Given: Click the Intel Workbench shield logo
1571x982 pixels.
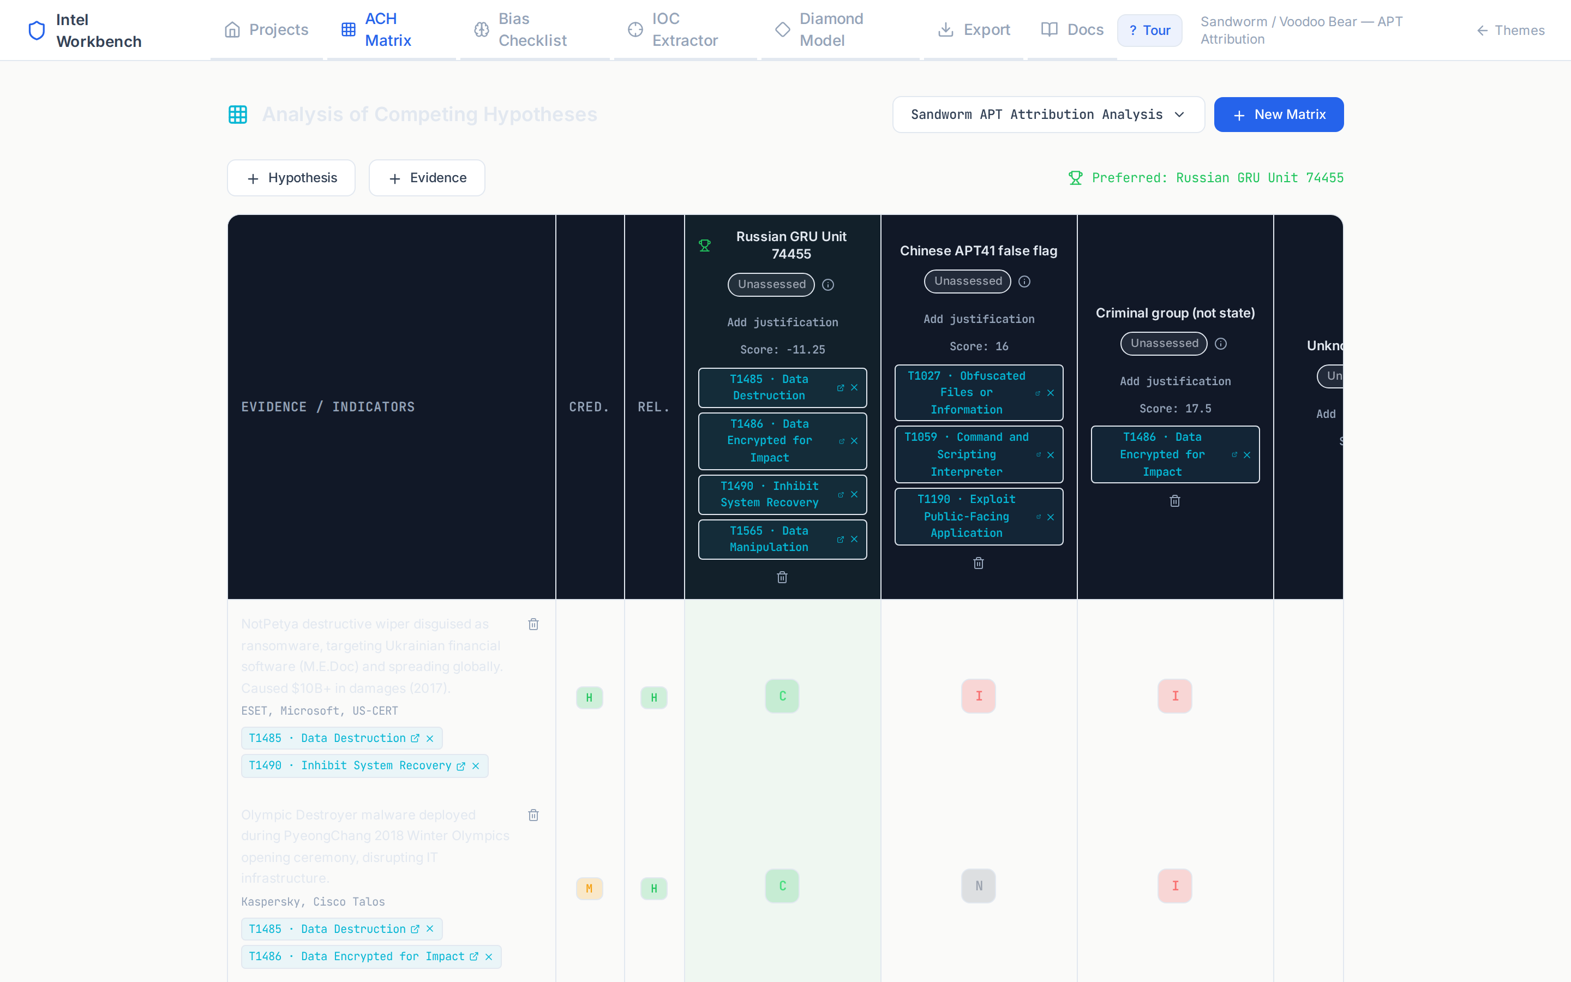Looking at the screenshot, I should click(37, 31).
